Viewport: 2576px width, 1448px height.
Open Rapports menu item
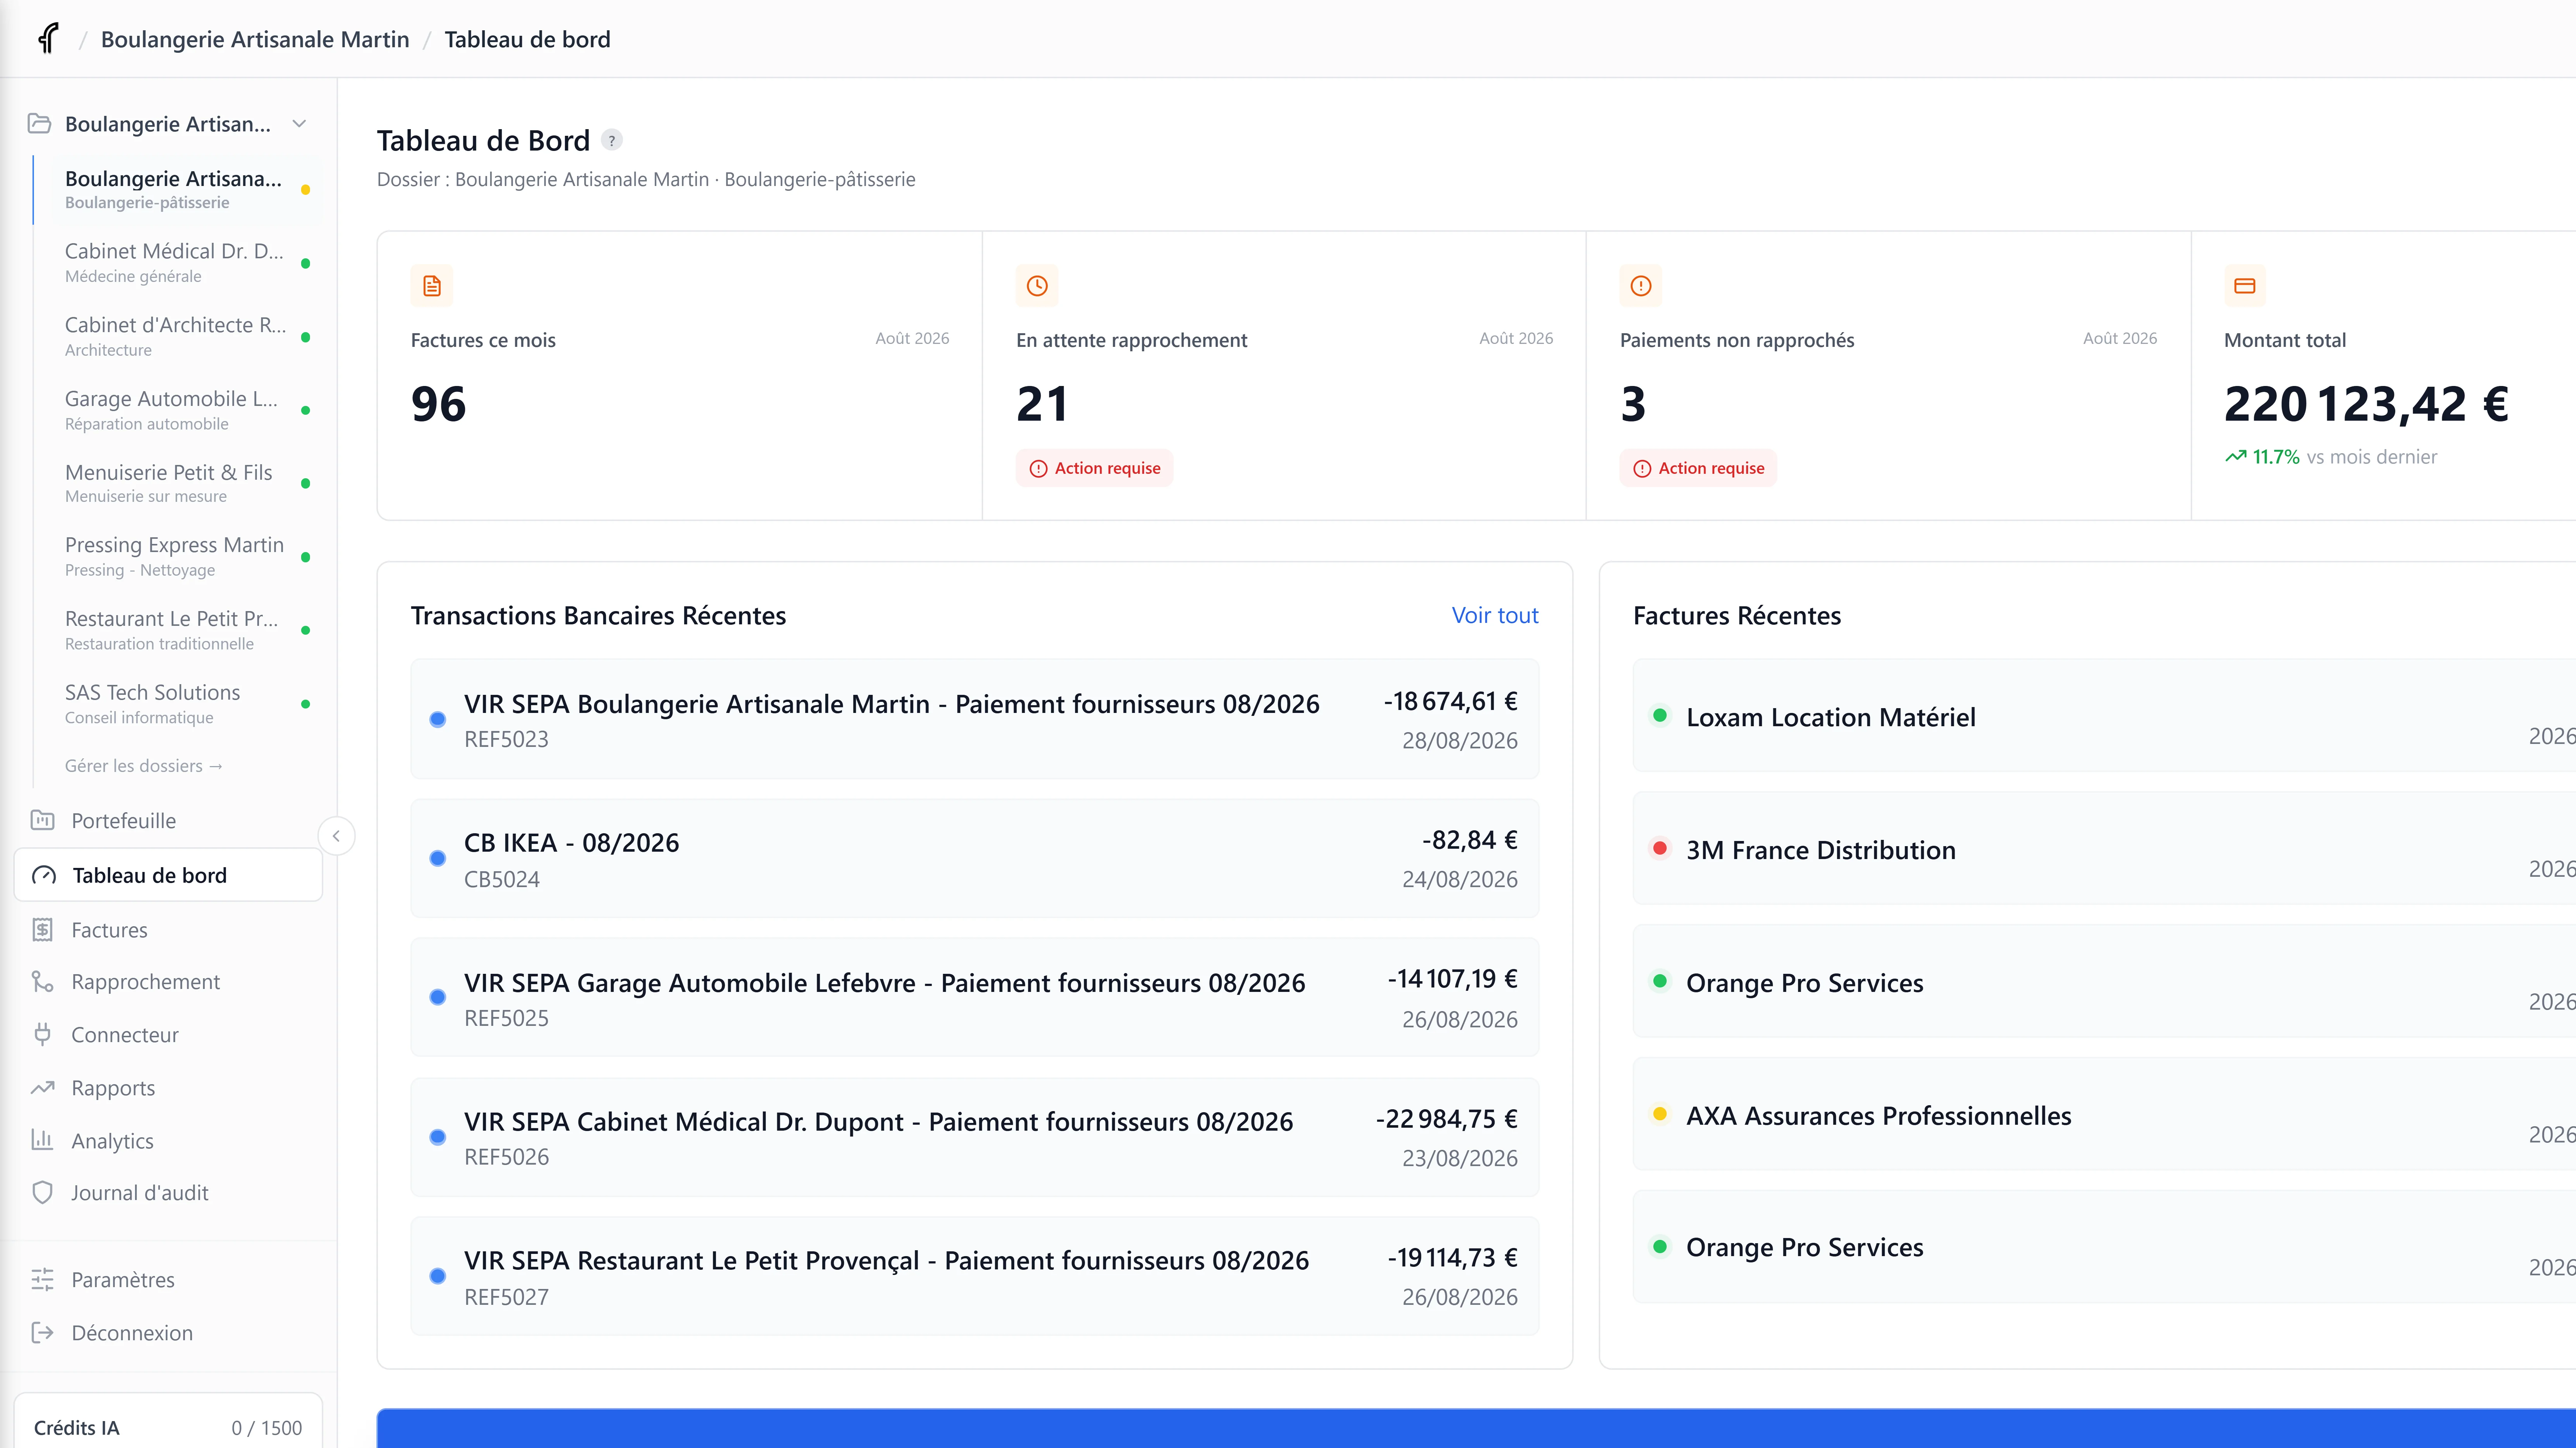tap(168, 1088)
